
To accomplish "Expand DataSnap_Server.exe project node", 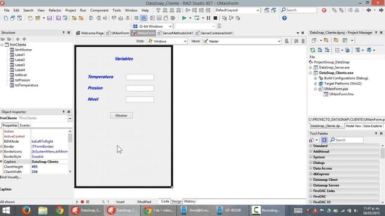I will (310, 68).
